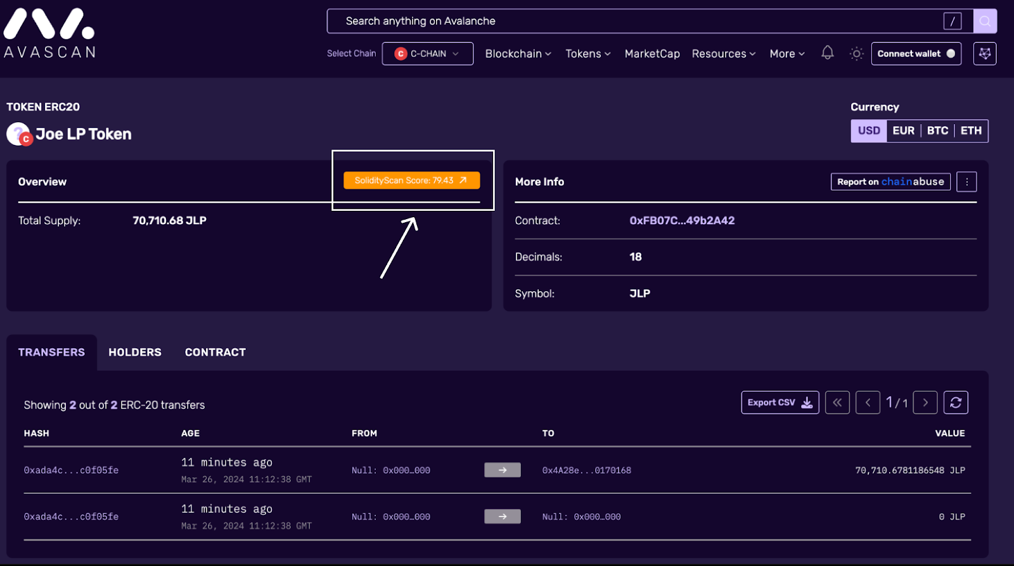This screenshot has height=566, width=1014.
Task: Click the Symbol value JLP
Action: 639,293
